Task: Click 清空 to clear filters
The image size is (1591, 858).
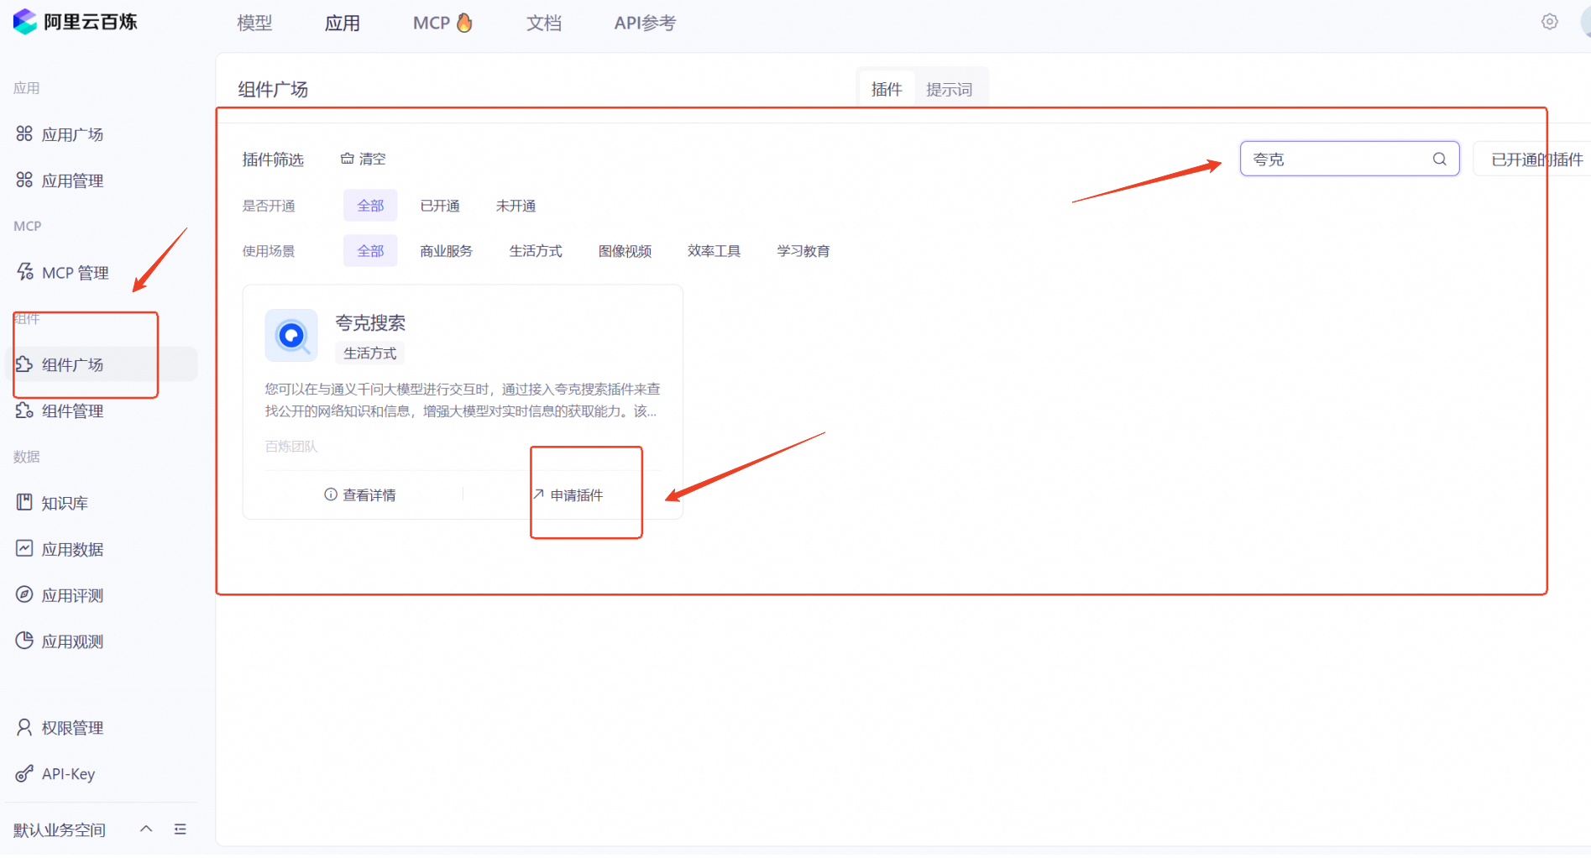Action: 363,159
